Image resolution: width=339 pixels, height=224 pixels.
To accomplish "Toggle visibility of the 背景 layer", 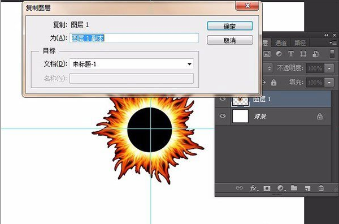I will click(223, 116).
